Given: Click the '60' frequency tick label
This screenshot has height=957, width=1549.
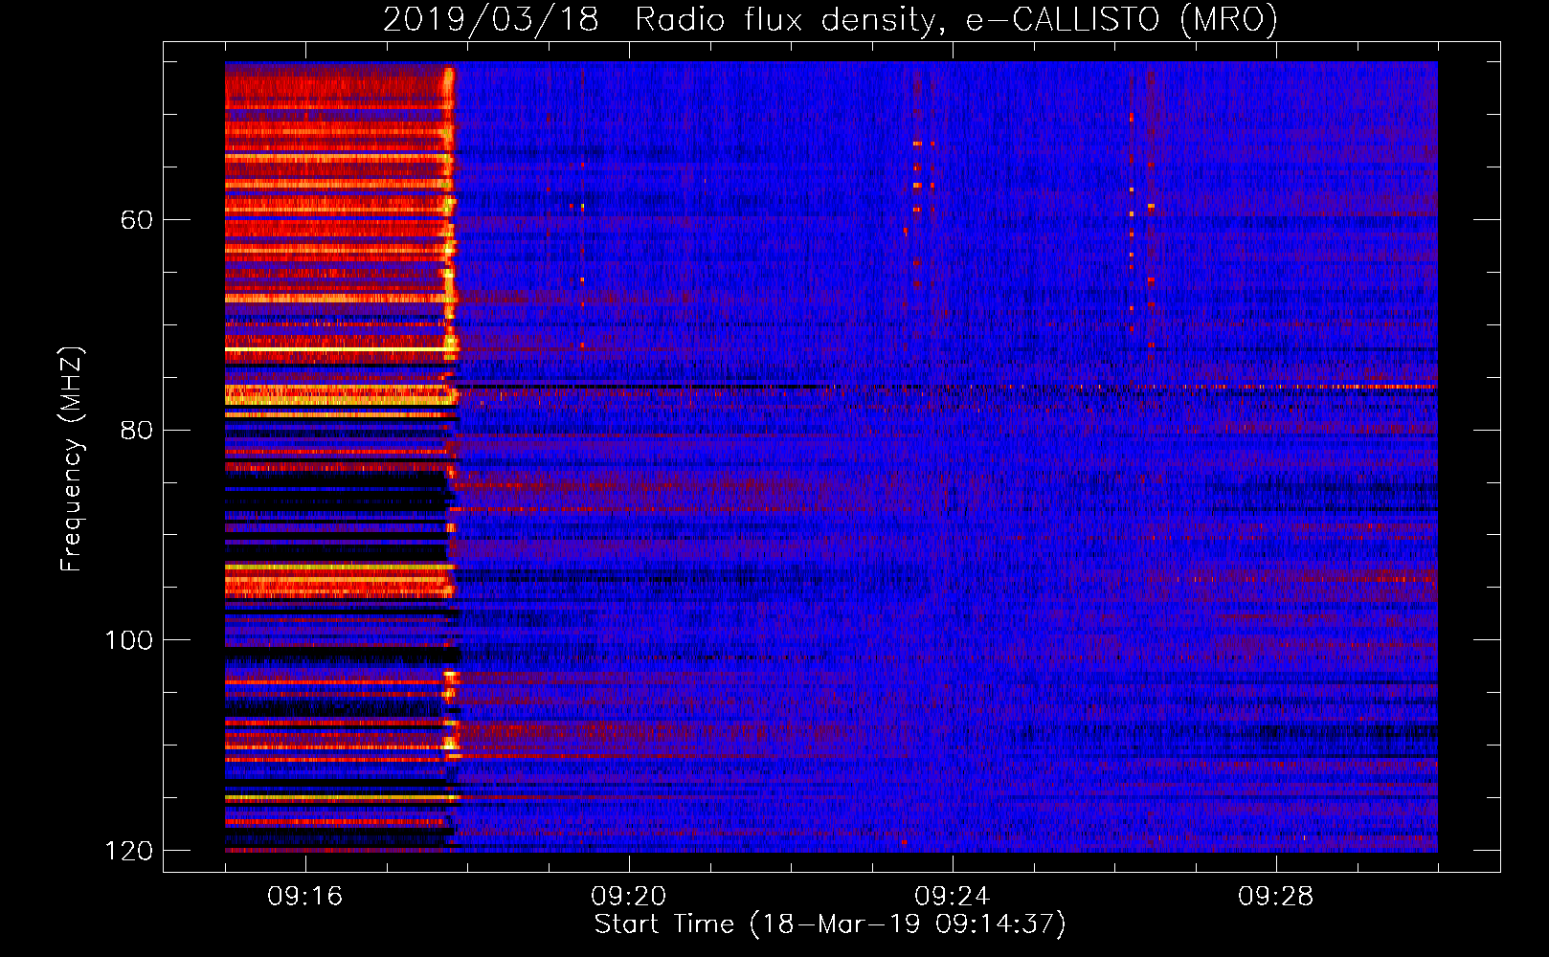Looking at the screenshot, I should 137,220.
